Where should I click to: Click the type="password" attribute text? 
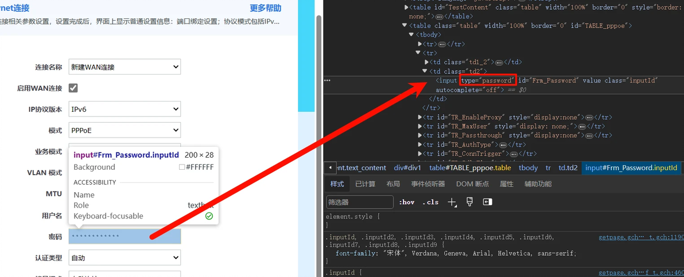(x=488, y=80)
